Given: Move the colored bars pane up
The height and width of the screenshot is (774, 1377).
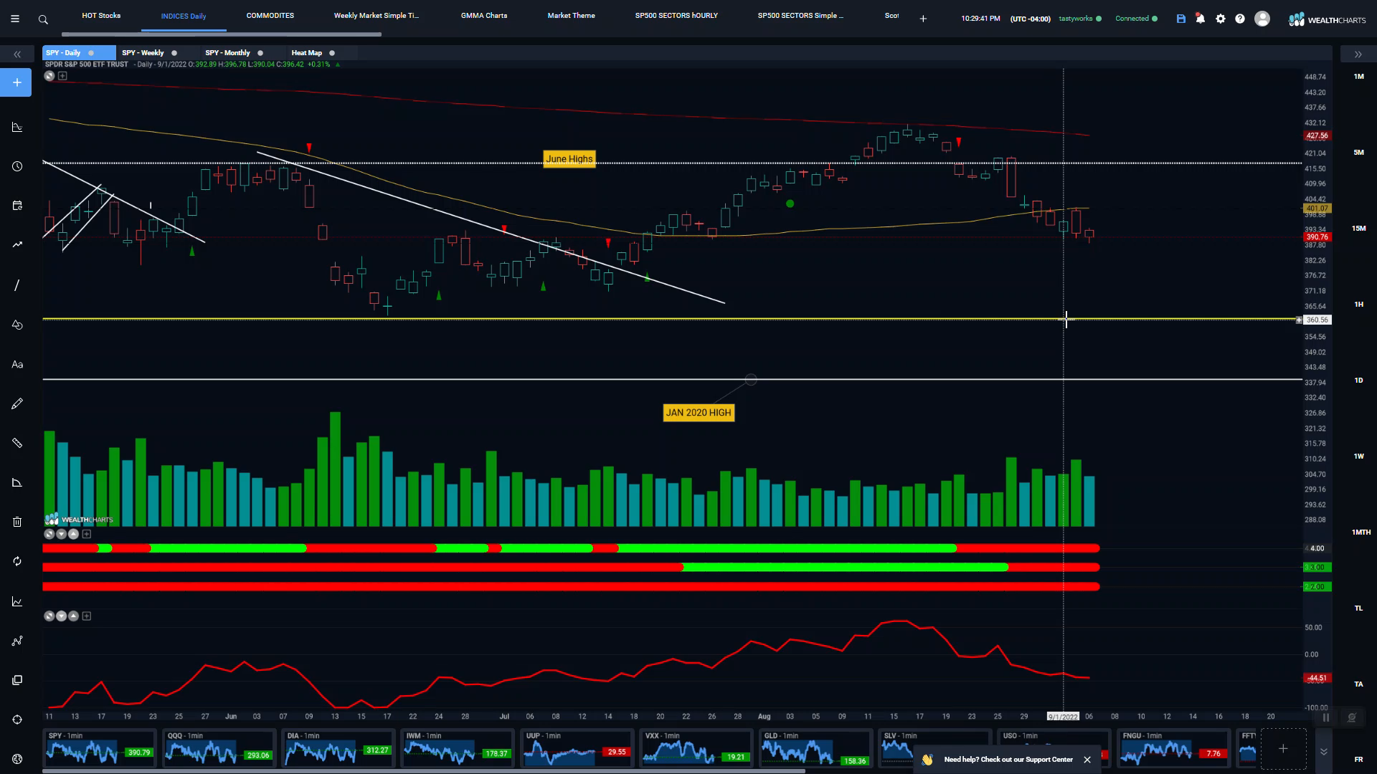Looking at the screenshot, I should click(73, 534).
